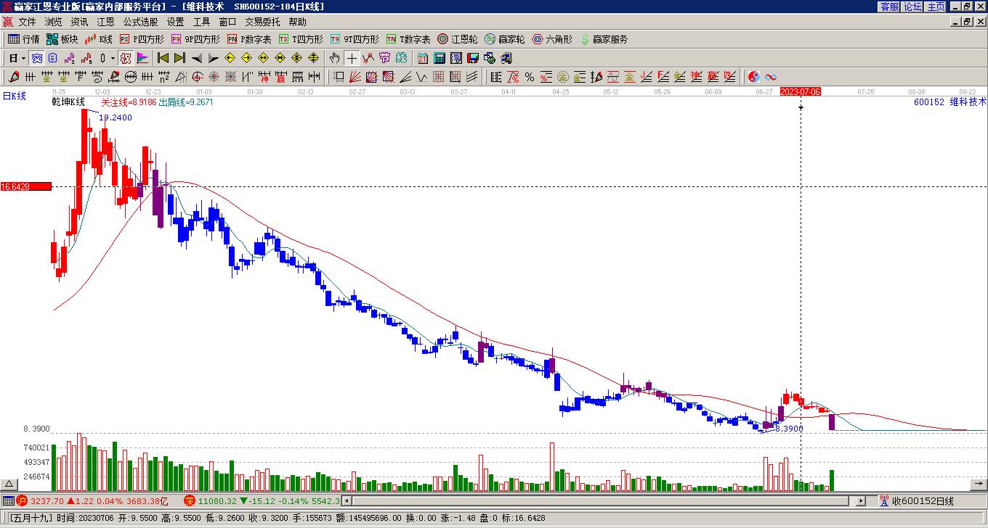Open the calendar icon labelled 21
The height and width of the screenshot is (528, 988).
tap(423, 58)
